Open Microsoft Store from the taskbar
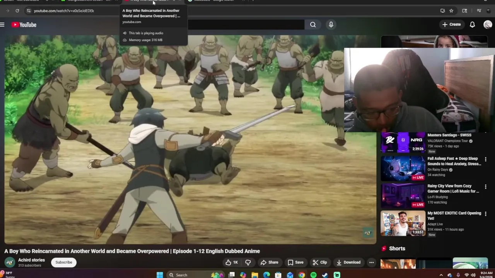 (278, 275)
